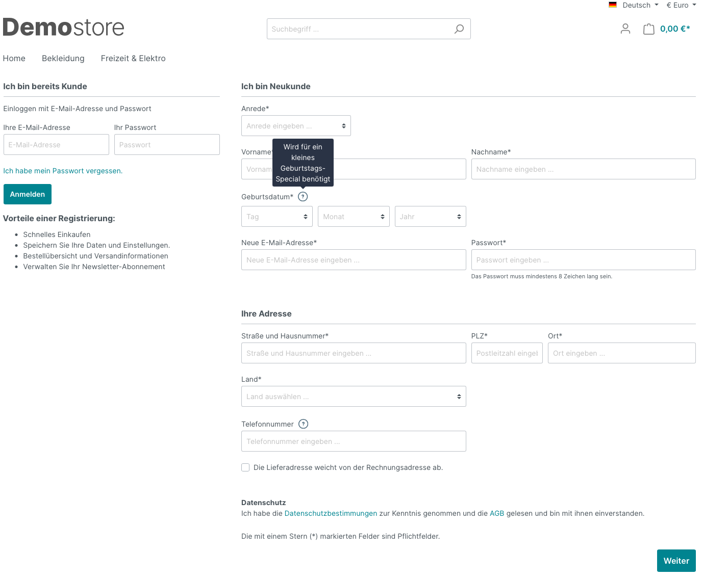Click the German flag icon
The height and width of the screenshot is (578, 703).
613,5
